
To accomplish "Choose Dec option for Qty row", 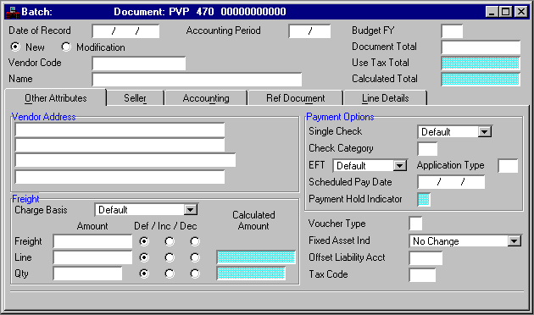I will 195,274.
